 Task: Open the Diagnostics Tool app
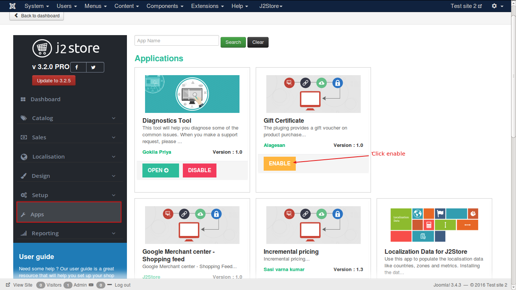161,170
